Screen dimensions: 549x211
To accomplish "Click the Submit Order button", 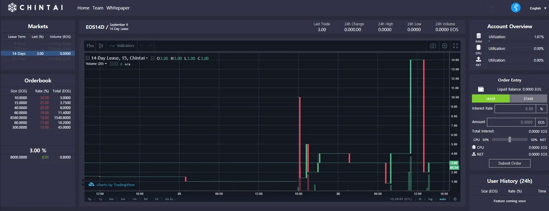I will coord(510,163).
